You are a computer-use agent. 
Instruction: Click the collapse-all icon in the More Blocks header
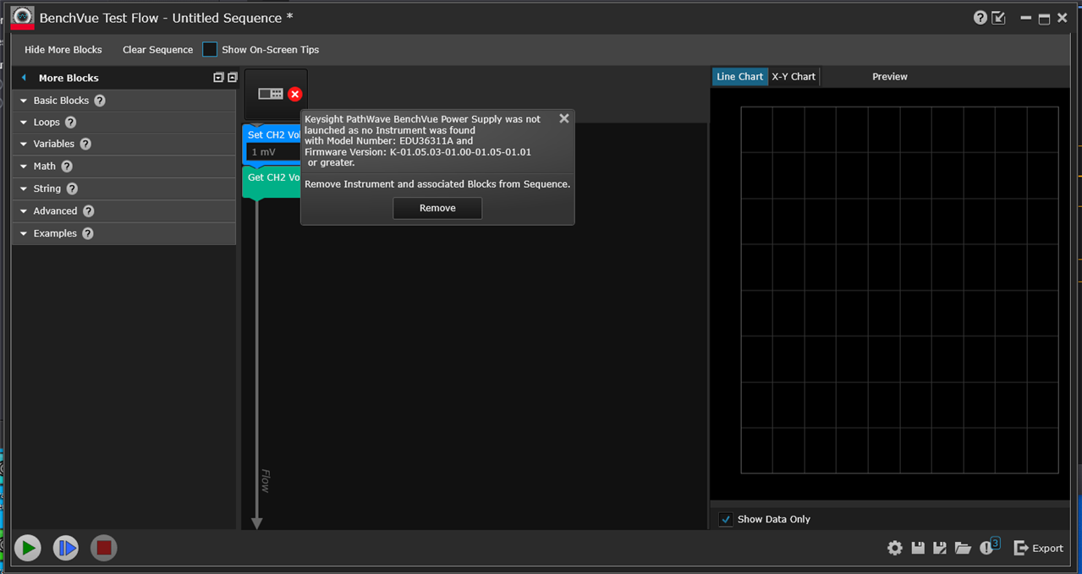[x=232, y=78]
